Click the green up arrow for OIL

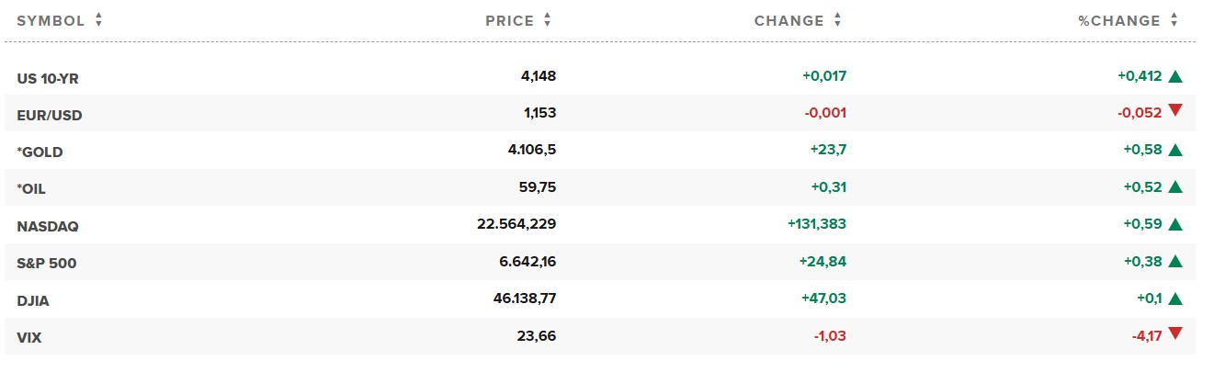point(1175,187)
